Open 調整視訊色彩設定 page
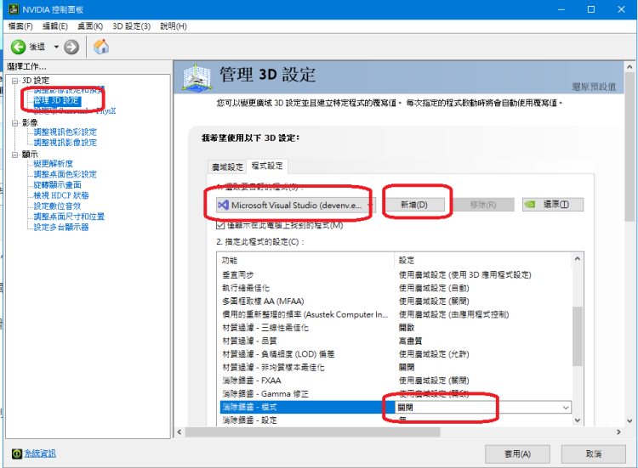Screen dimensions: 638x468 coord(66,132)
